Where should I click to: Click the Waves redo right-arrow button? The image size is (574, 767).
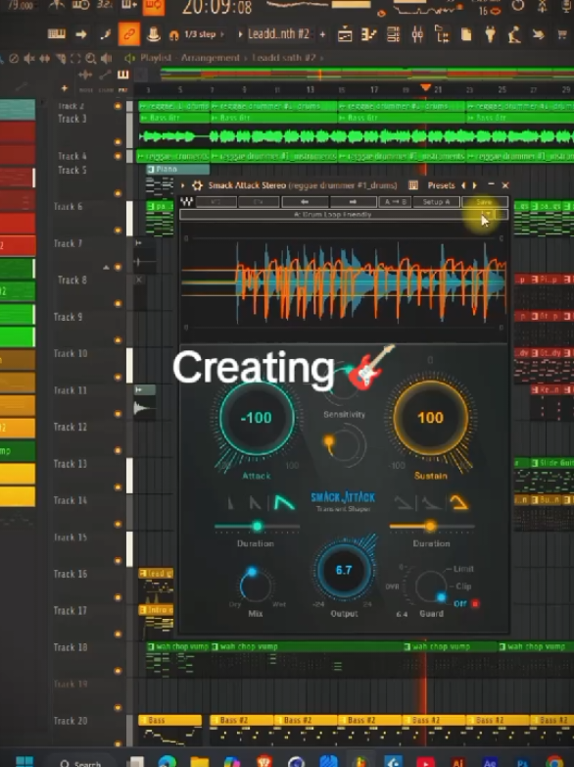[x=354, y=201]
